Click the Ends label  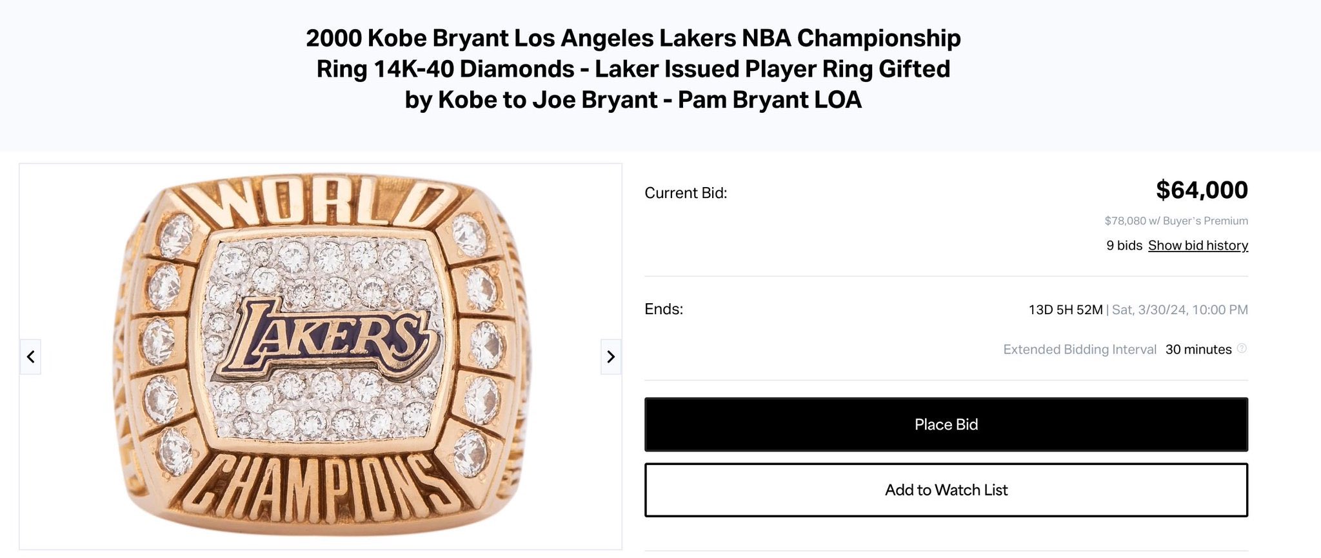coord(664,309)
